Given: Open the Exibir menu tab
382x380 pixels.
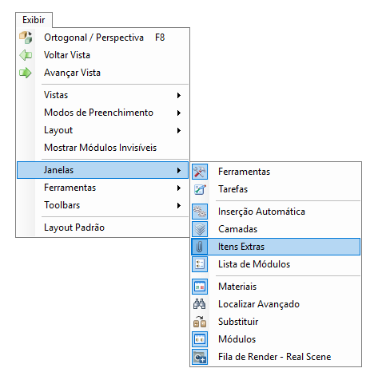Looking at the screenshot, I should (x=34, y=20).
